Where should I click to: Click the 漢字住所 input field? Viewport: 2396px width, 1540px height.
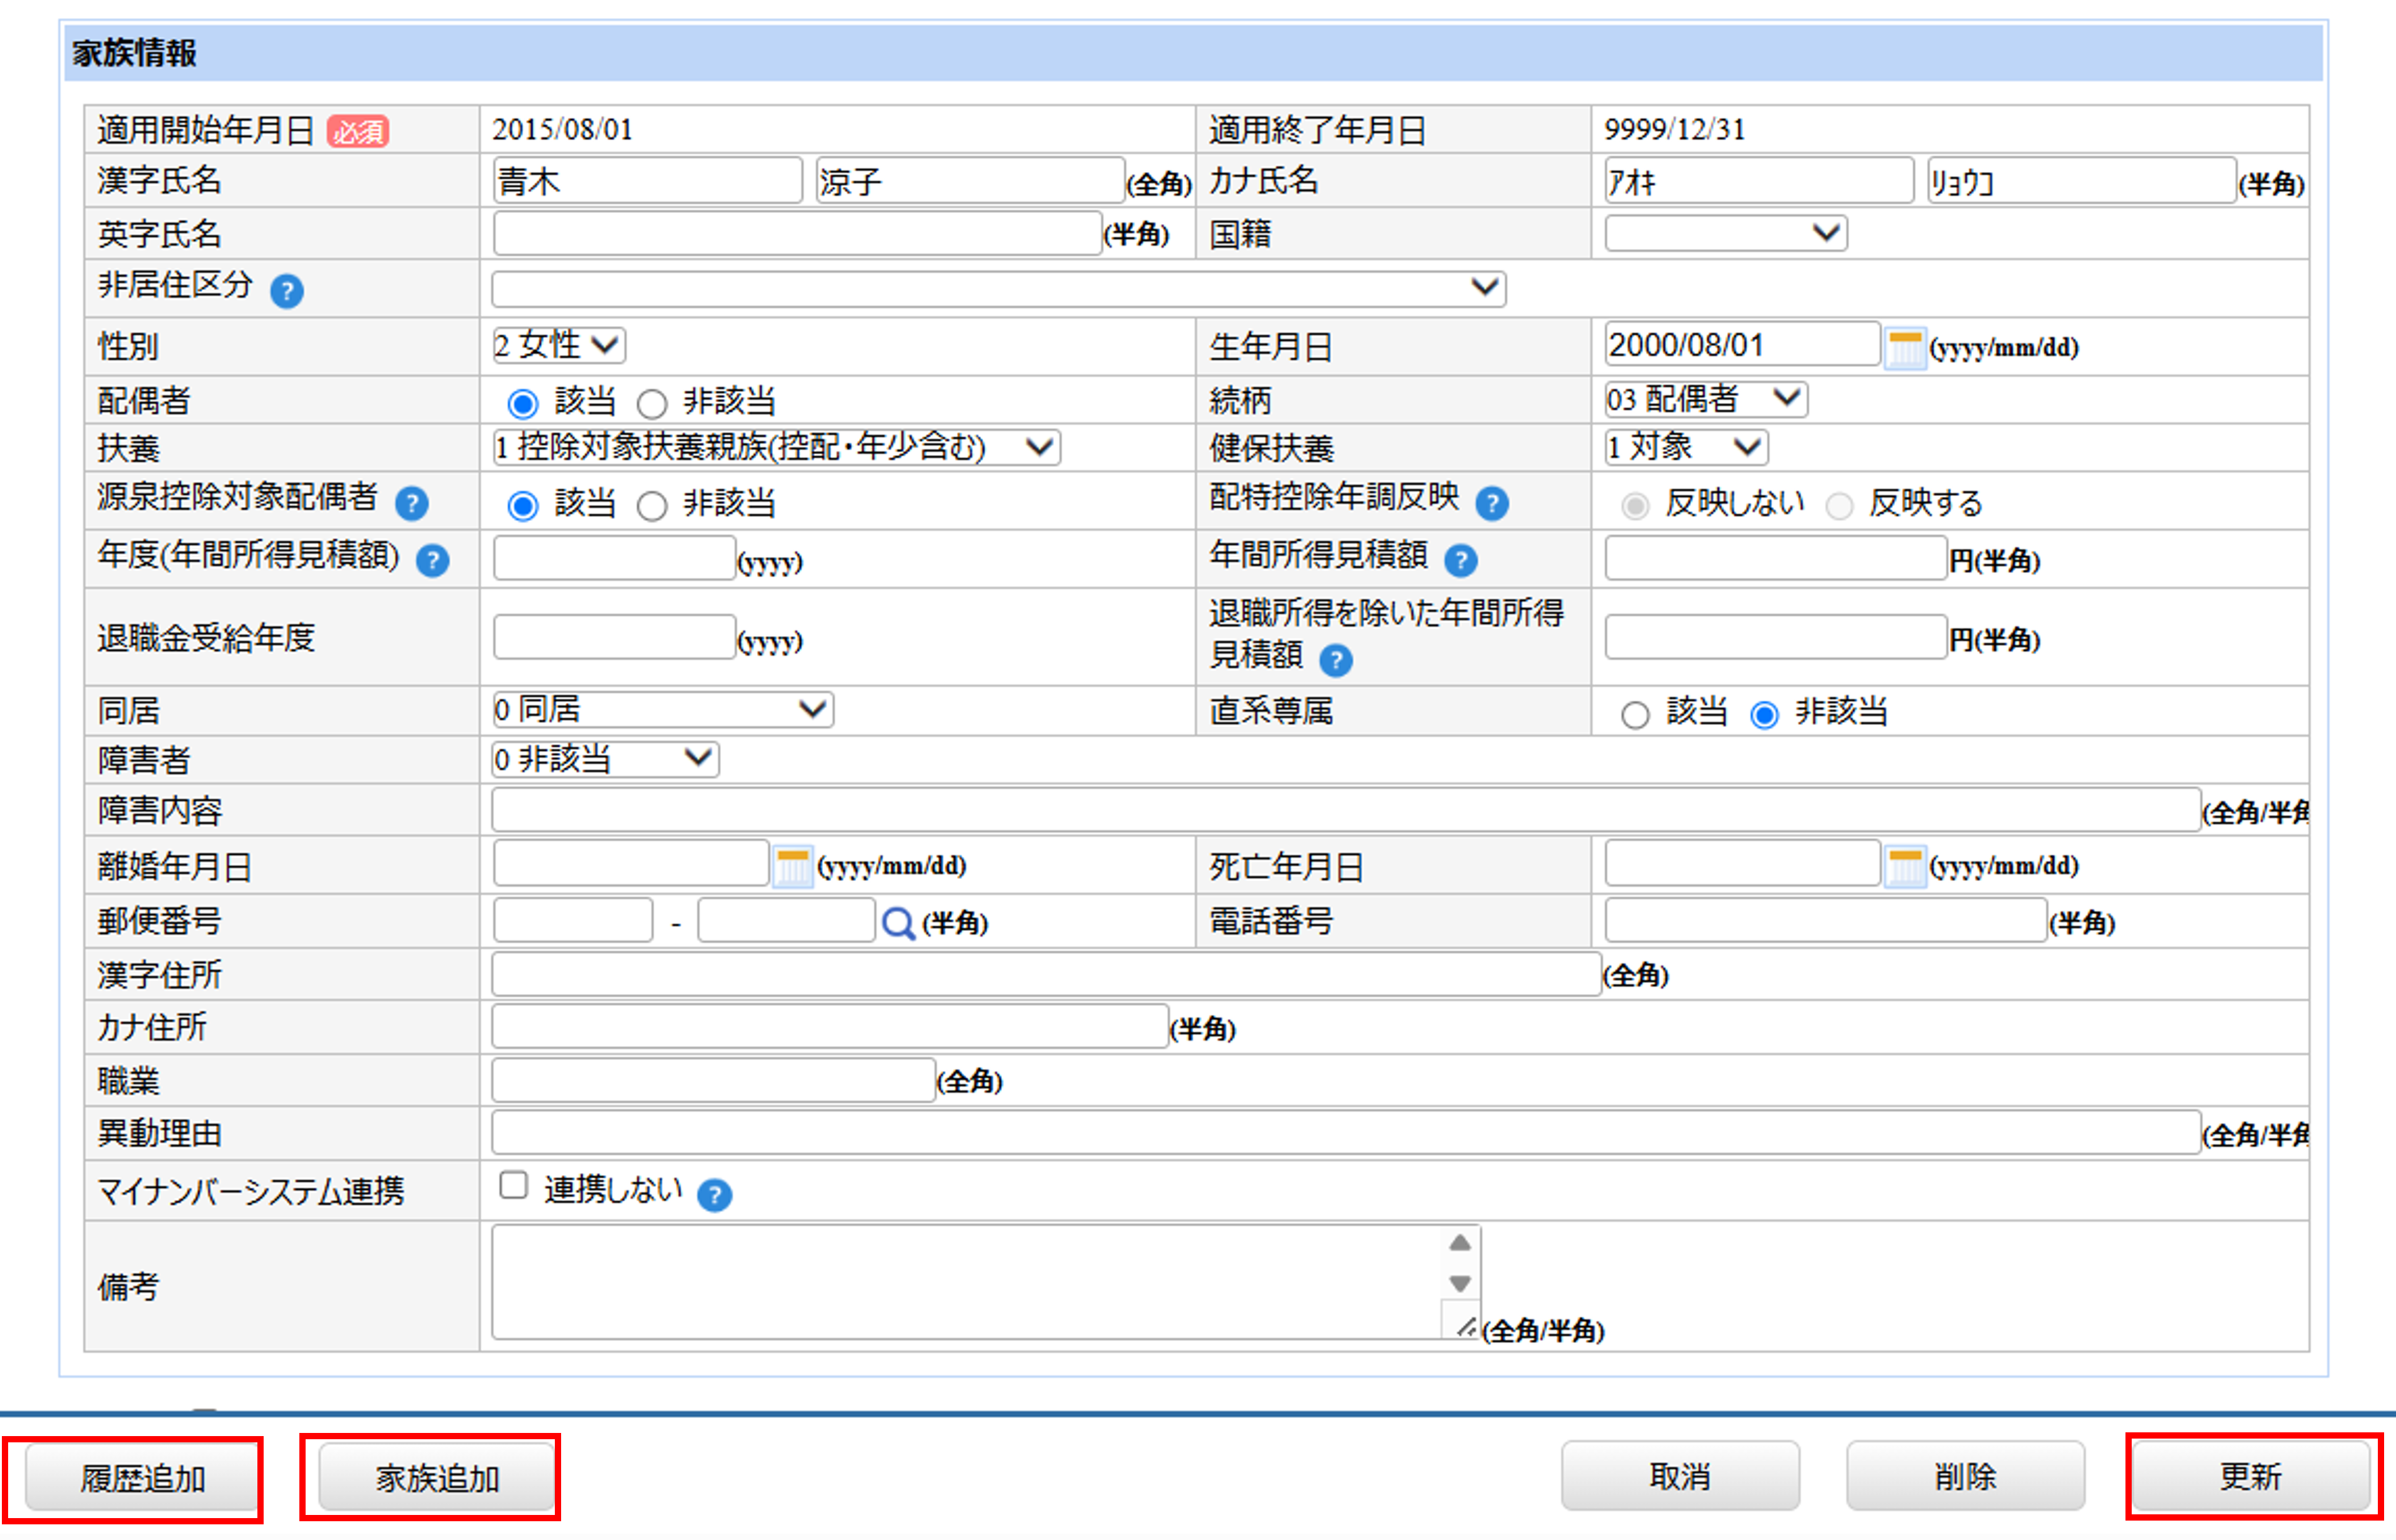pyautogui.click(x=1045, y=975)
